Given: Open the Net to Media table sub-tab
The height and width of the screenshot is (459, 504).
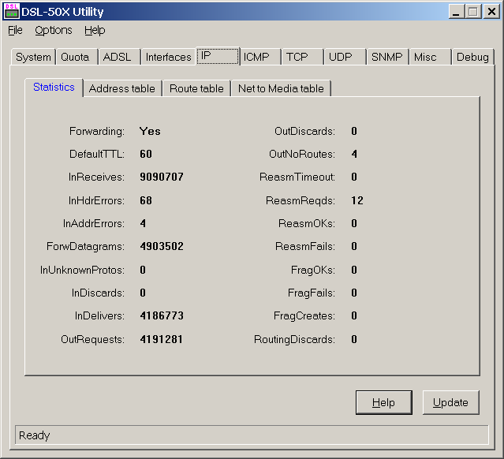Looking at the screenshot, I should click(281, 88).
